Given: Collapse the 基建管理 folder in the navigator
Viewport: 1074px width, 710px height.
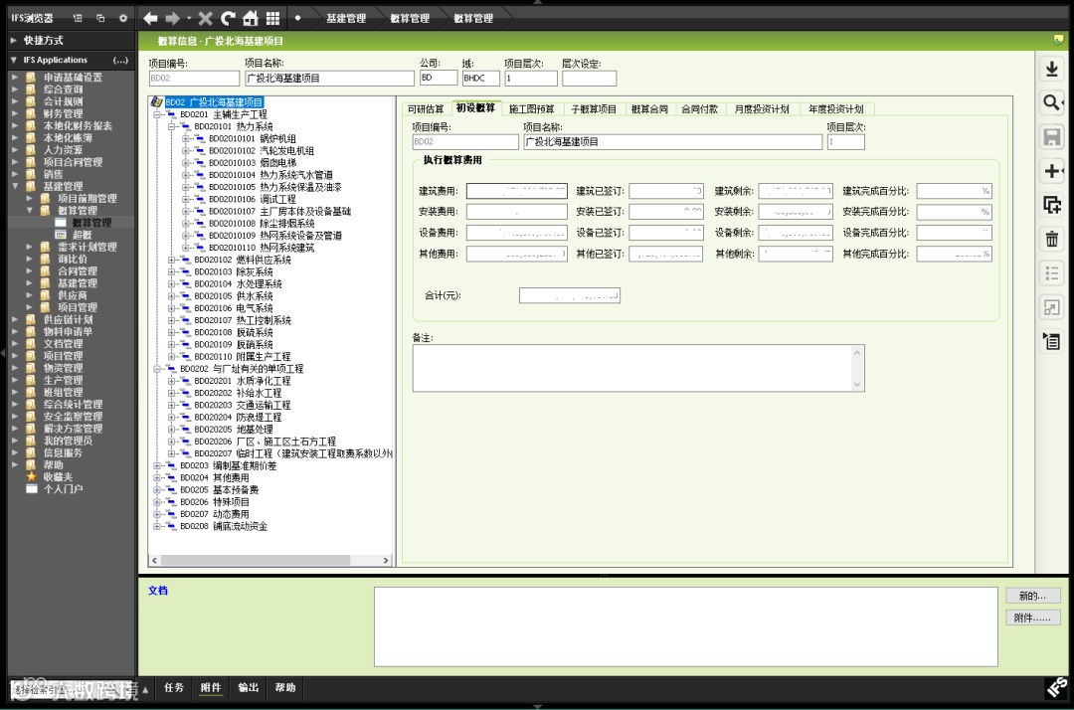Looking at the screenshot, I should pyautogui.click(x=15, y=186).
